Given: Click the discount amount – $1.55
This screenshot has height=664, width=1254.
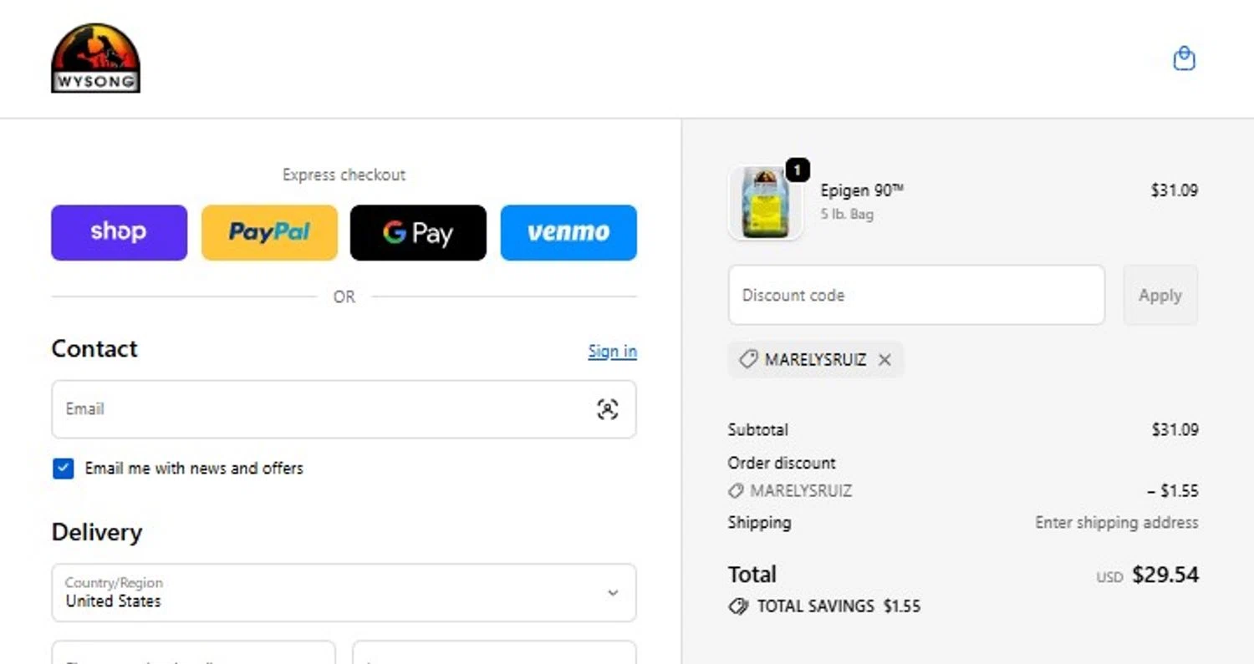Looking at the screenshot, I should [x=1173, y=491].
